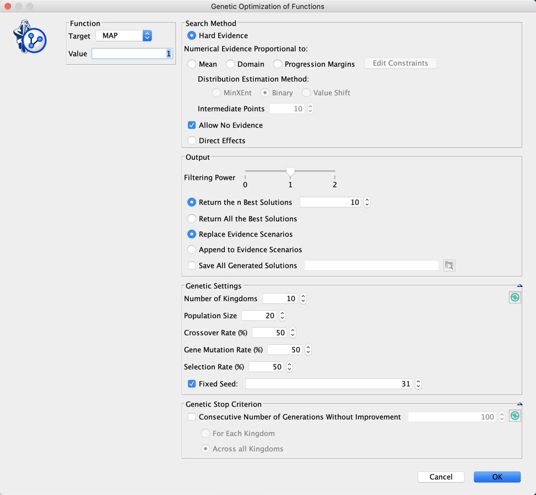Enable the Direct Effects checkbox
The width and height of the screenshot is (536, 495).
click(192, 141)
